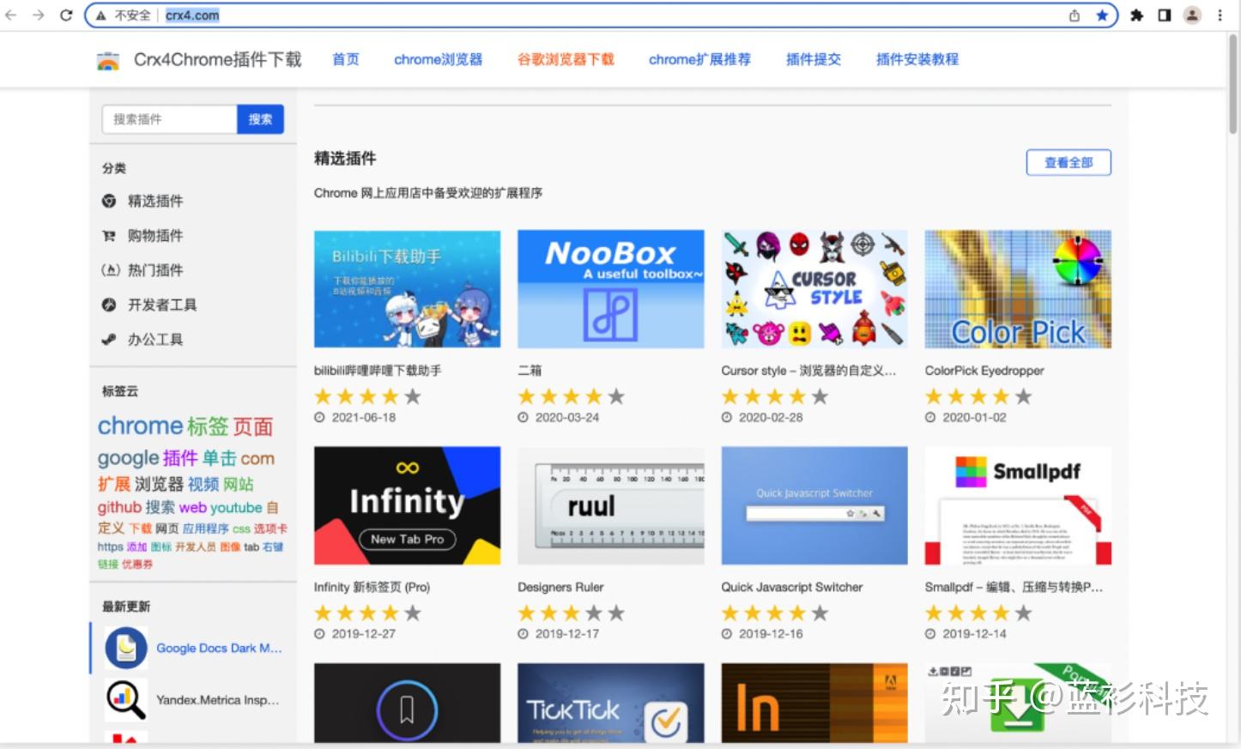Click the Yandex.Metrica Inspector icon

coord(126,700)
